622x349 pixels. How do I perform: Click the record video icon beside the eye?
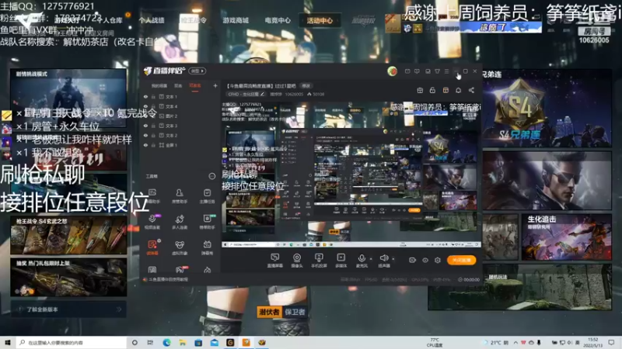coord(412,260)
